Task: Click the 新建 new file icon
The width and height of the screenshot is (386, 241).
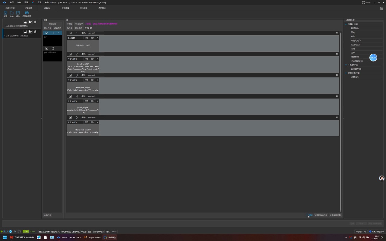Action: [5, 13]
